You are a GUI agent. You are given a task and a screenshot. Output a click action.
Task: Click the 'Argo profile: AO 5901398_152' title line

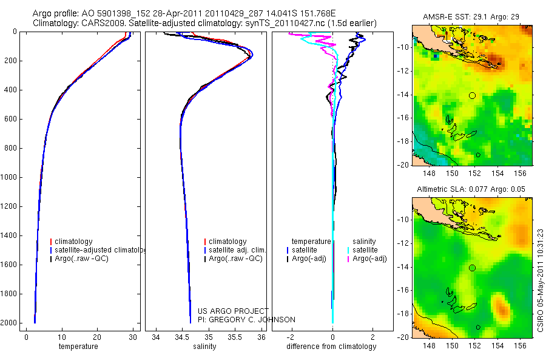point(184,13)
